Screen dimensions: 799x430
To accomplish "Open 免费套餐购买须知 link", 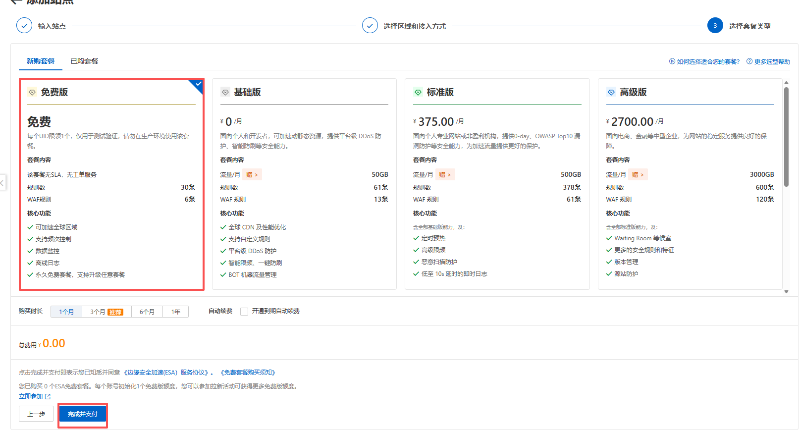I will (248, 373).
